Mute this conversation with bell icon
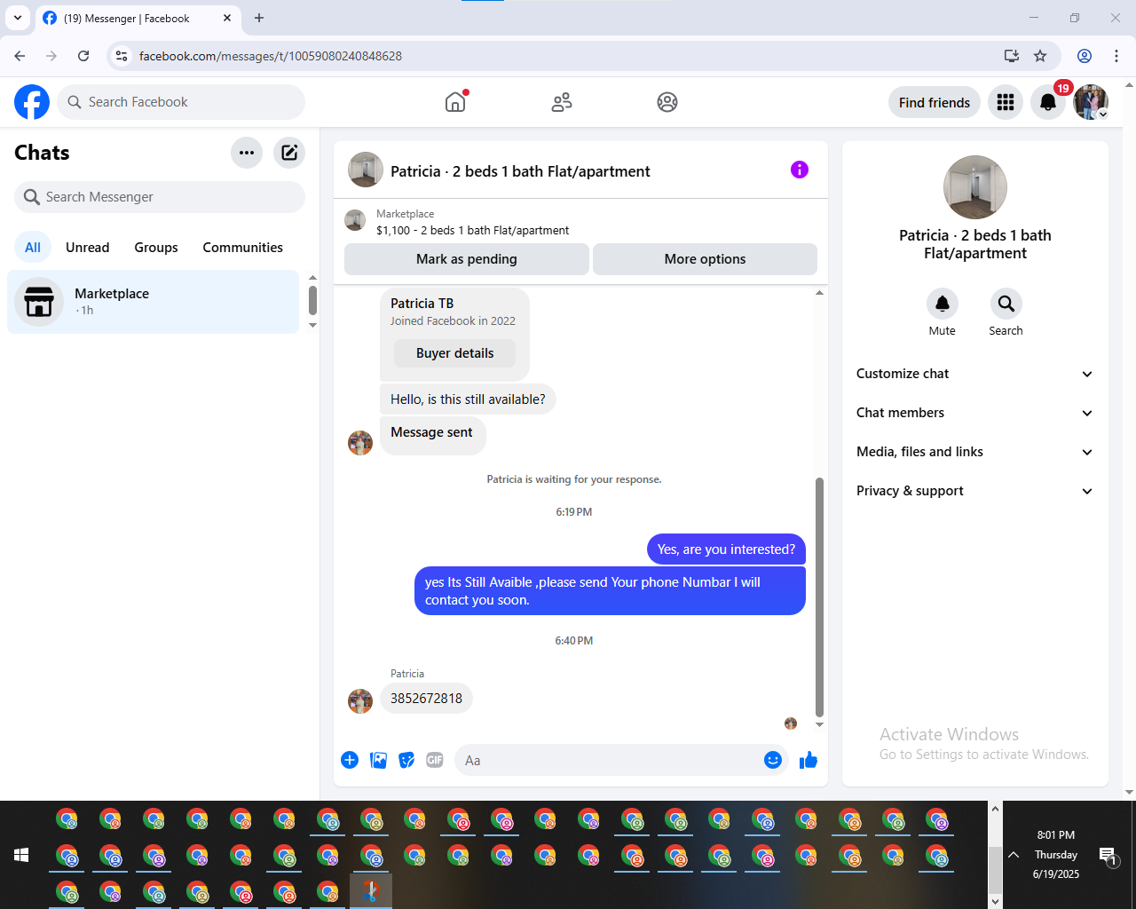Image resolution: width=1136 pixels, height=909 pixels. click(943, 304)
